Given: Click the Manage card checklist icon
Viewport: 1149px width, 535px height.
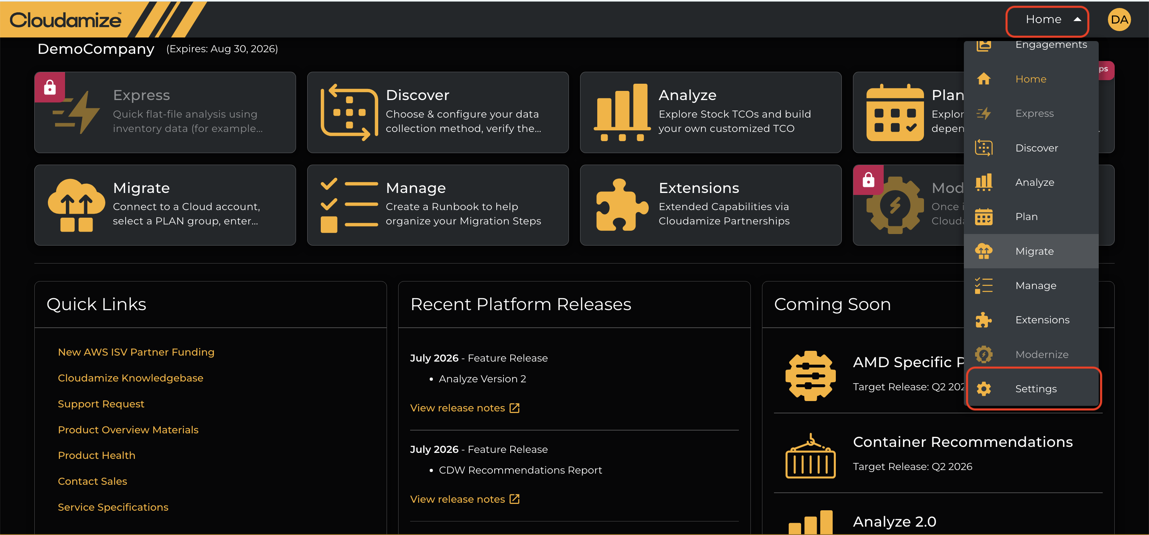Looking at the screenshot, I should [349, 205].
